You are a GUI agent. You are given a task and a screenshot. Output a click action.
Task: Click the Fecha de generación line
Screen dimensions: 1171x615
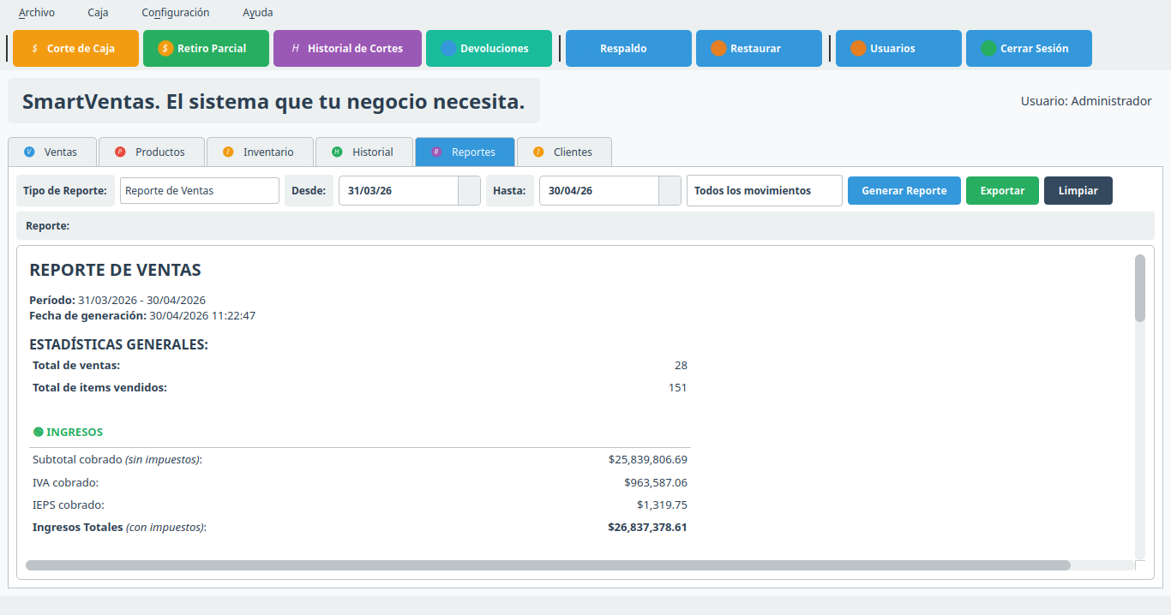pos(142,315)
